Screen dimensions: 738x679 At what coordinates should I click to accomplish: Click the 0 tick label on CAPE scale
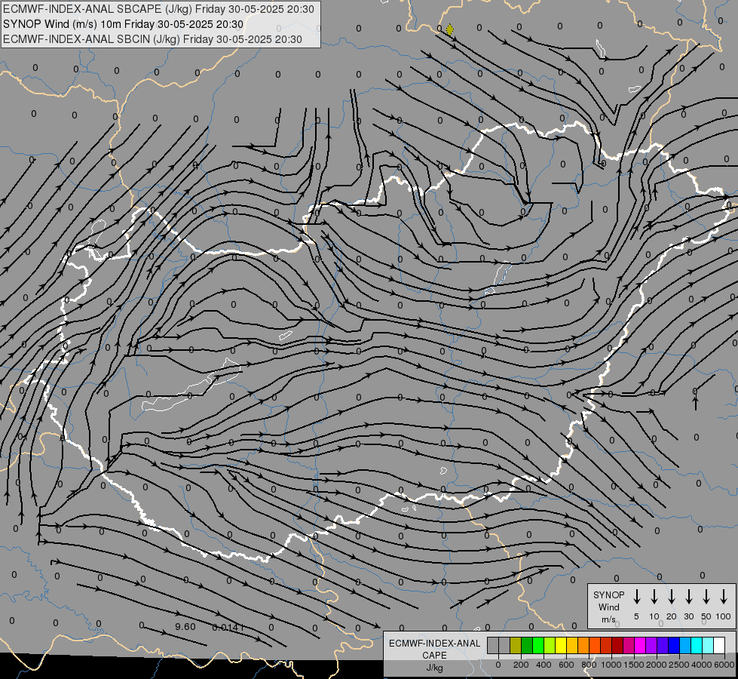[498, 665]
